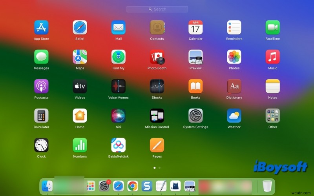
Task: Switch to second Launchpad page dot
Action: coord(159,168)
